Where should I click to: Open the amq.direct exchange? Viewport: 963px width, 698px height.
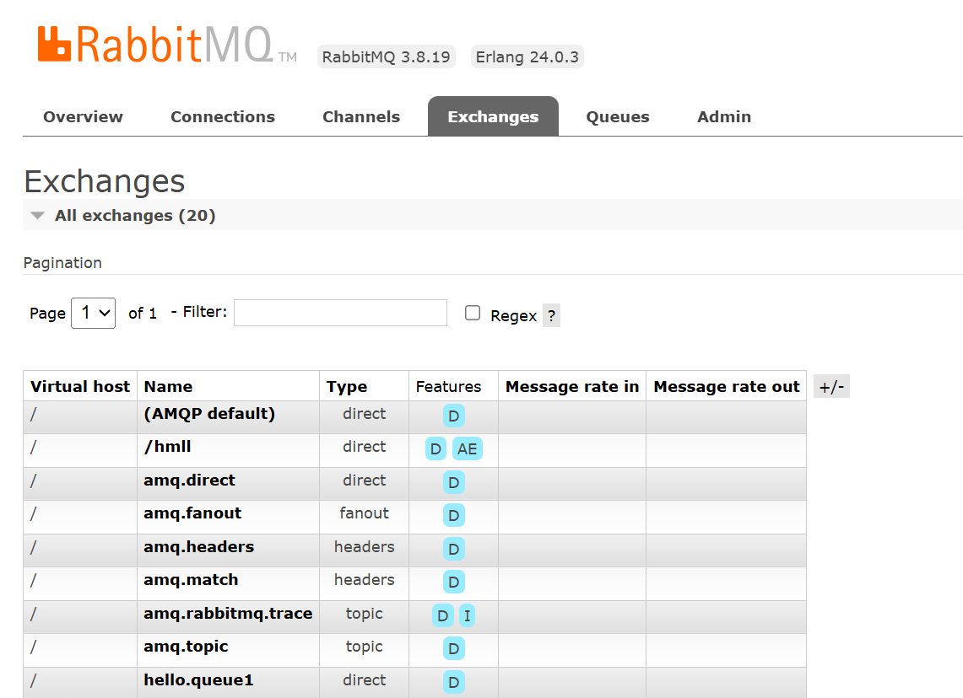point(189,481)
